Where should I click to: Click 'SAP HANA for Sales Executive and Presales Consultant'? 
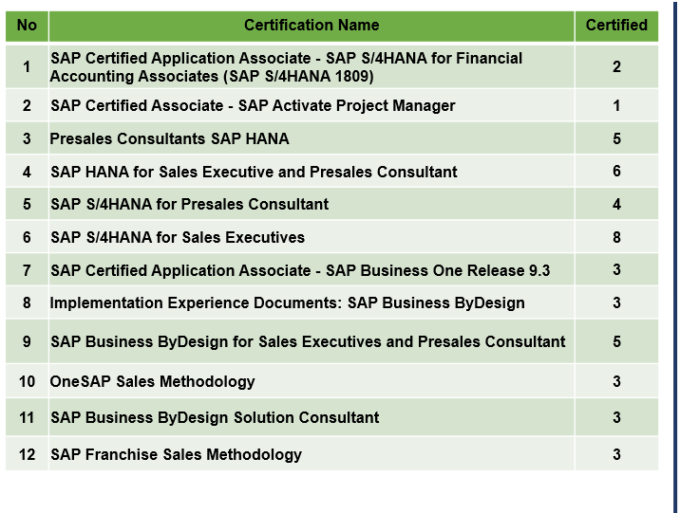pyautogui.click(x=254, y=173)
